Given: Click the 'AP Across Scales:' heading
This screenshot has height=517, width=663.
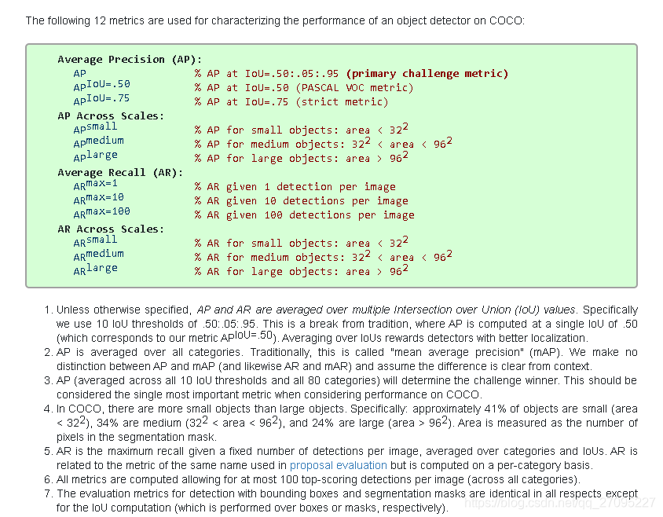Looking at the screenshot, I should click(111, 116).
